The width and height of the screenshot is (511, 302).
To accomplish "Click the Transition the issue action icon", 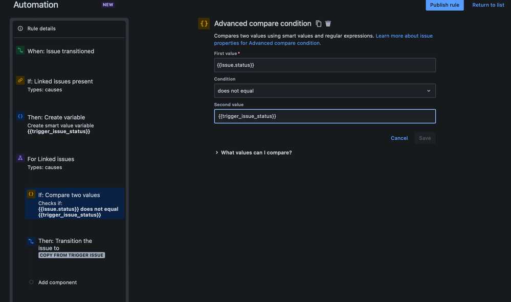I will pos(31,240).
